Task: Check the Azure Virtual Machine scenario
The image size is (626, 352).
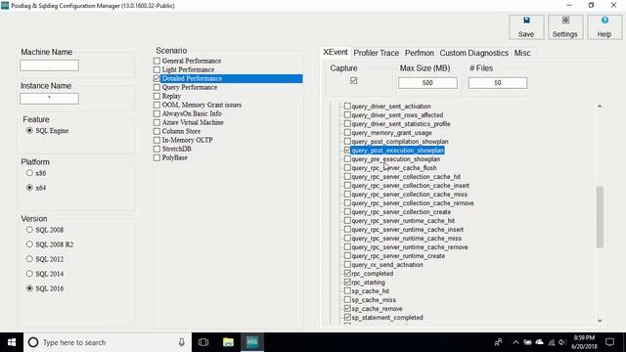Action: [x=156, y=122]
